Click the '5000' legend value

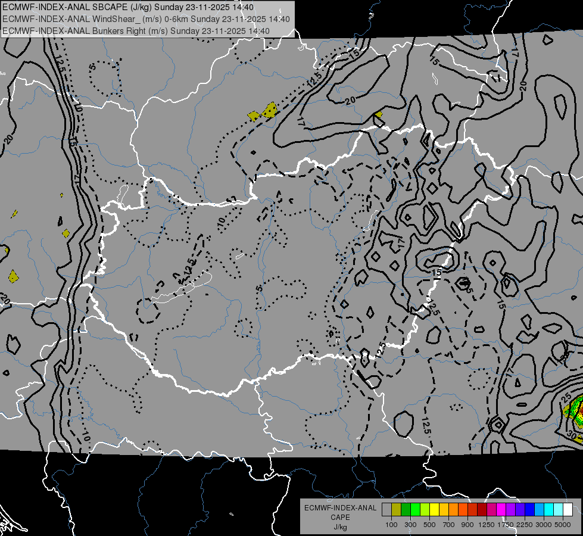(x=563, y=525)
